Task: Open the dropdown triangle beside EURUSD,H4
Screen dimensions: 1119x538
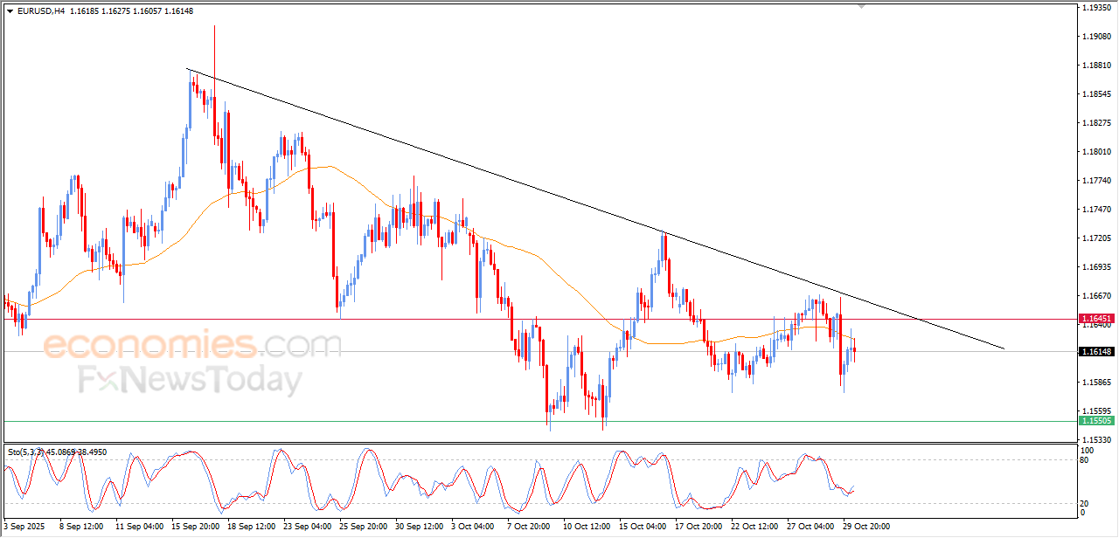Action: click(x=10, y=10)
